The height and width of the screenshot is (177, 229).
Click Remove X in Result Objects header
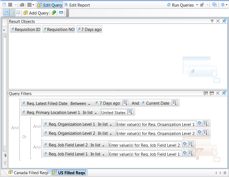point(218,21)
